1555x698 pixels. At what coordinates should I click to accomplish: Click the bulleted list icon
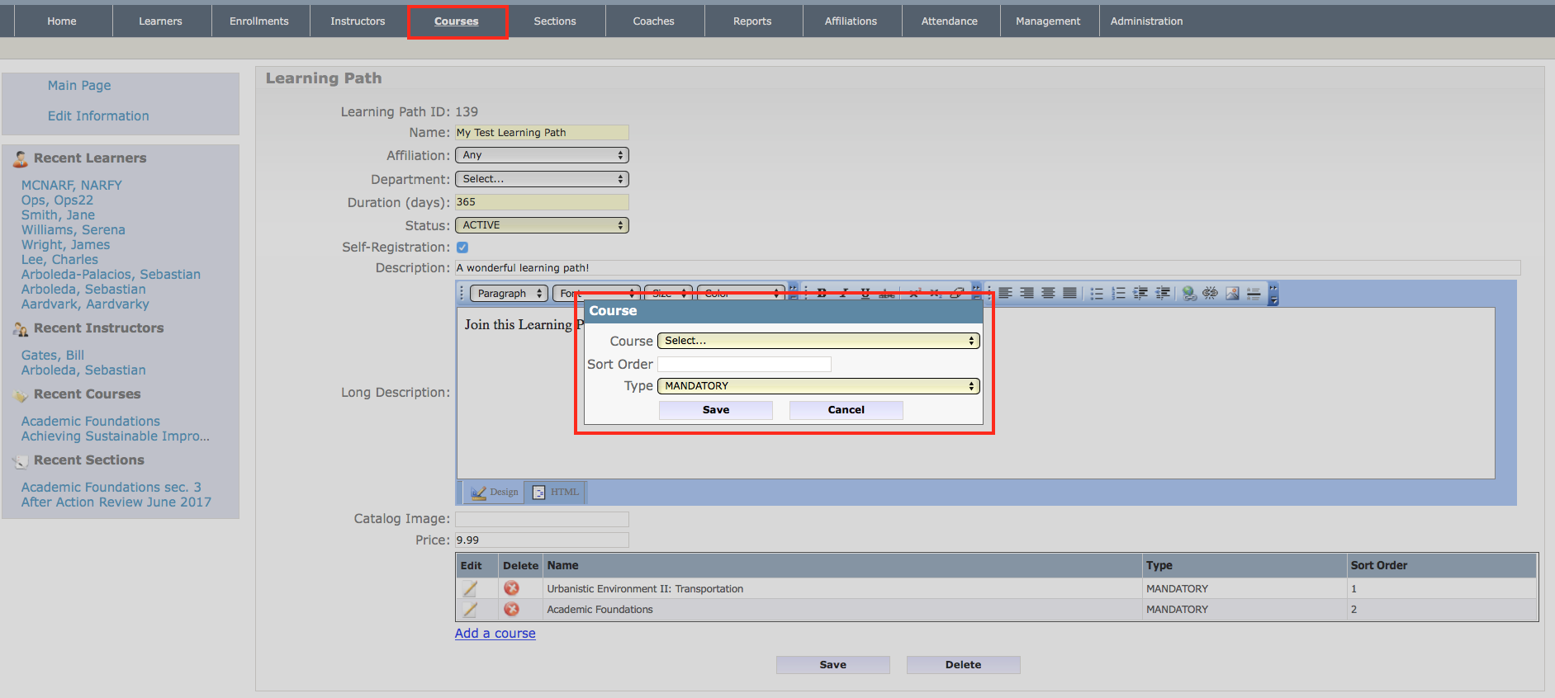coord(1097,293)
